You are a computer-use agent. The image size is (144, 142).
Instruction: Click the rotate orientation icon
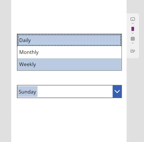pos(133,51)
